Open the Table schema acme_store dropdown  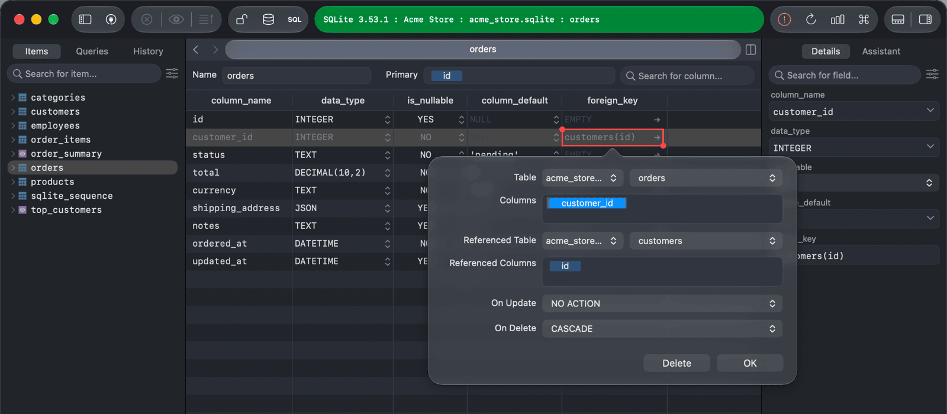coord(582,178)
